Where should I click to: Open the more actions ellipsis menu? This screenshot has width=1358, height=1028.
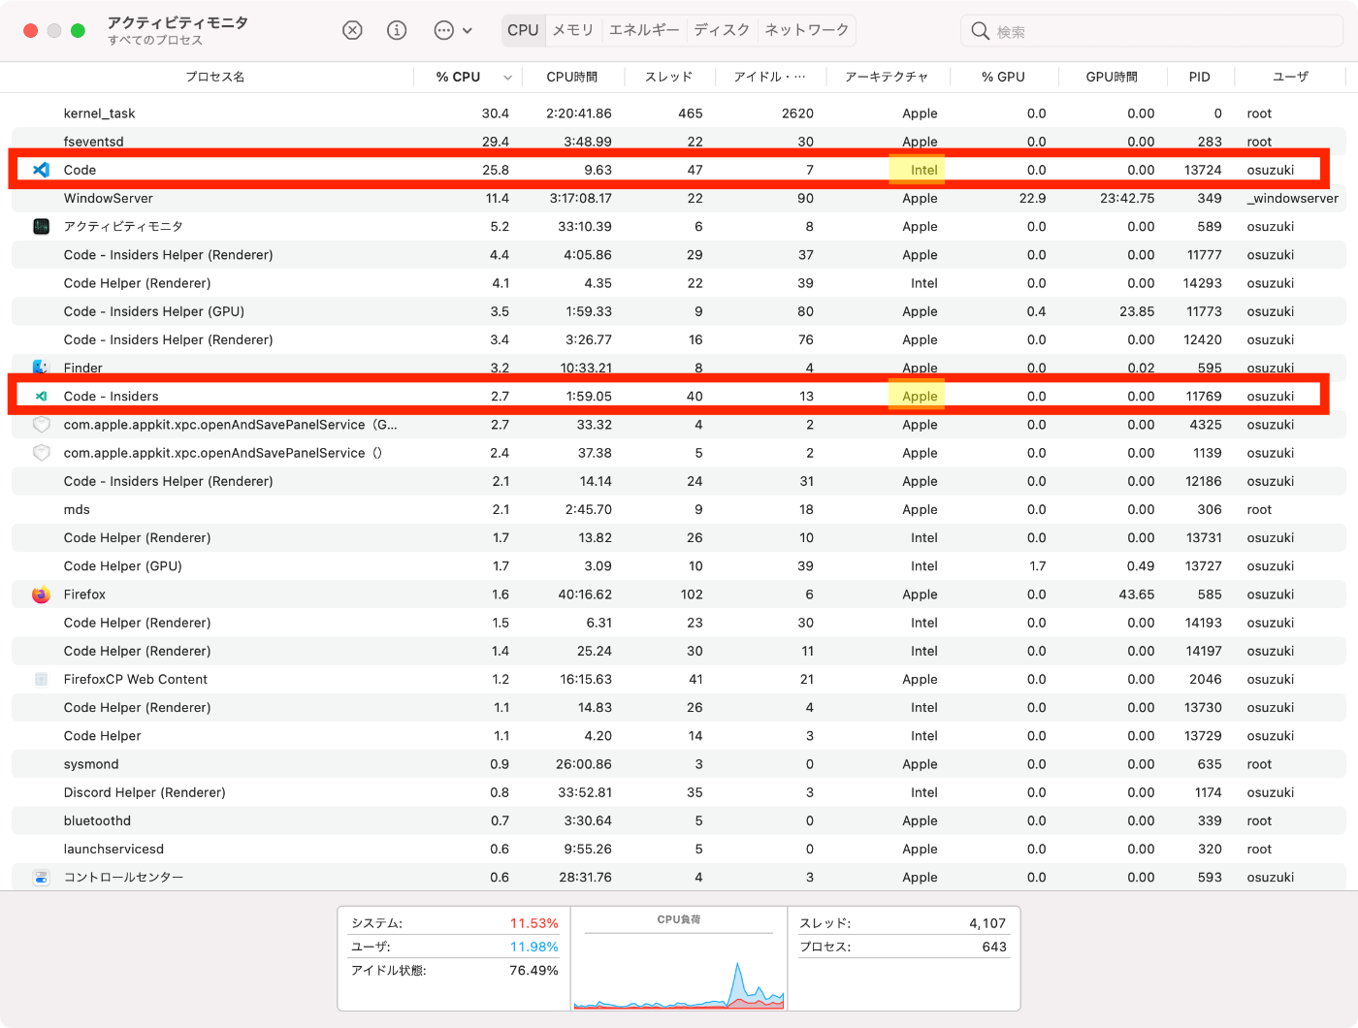click(452, 30)
